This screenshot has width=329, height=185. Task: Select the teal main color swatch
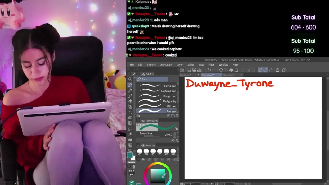pos(130,155)
